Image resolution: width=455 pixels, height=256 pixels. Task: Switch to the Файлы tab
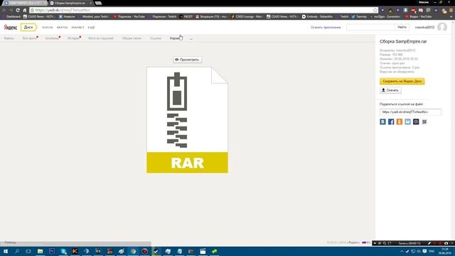[9, 38]
